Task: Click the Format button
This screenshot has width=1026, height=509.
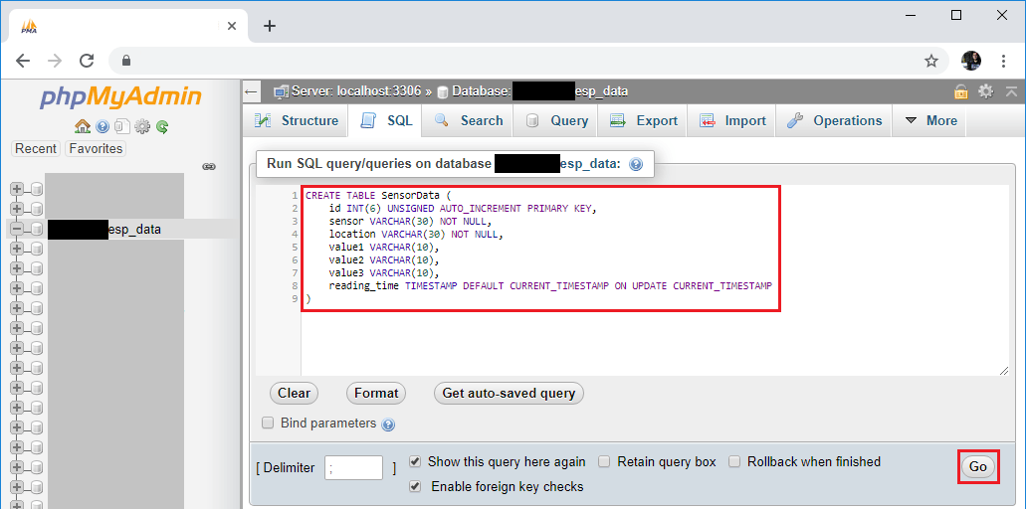Action: click(x=376, y=394)
